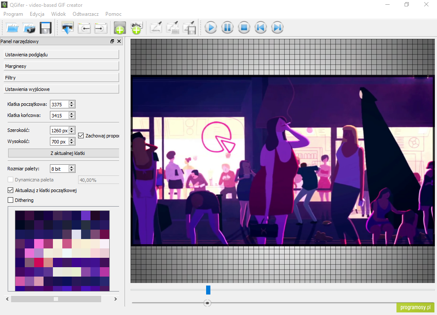
Task: Pick the crimson red palette swatch
Action: click(39, 262)
